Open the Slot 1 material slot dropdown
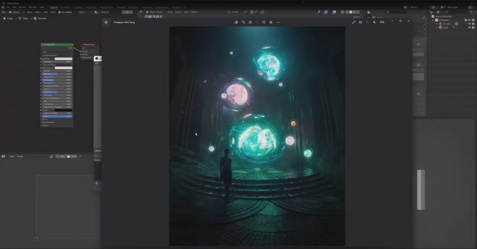The image size is (477, 249). [x=85, y=12]
